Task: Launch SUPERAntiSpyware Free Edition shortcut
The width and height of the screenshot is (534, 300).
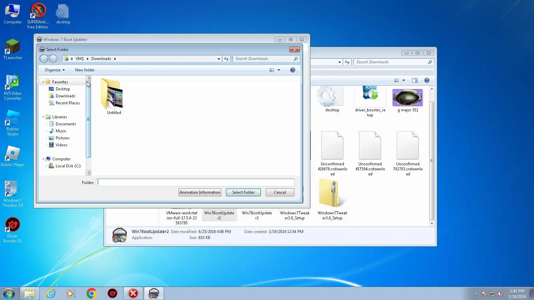Action: (x=38, y=16)
